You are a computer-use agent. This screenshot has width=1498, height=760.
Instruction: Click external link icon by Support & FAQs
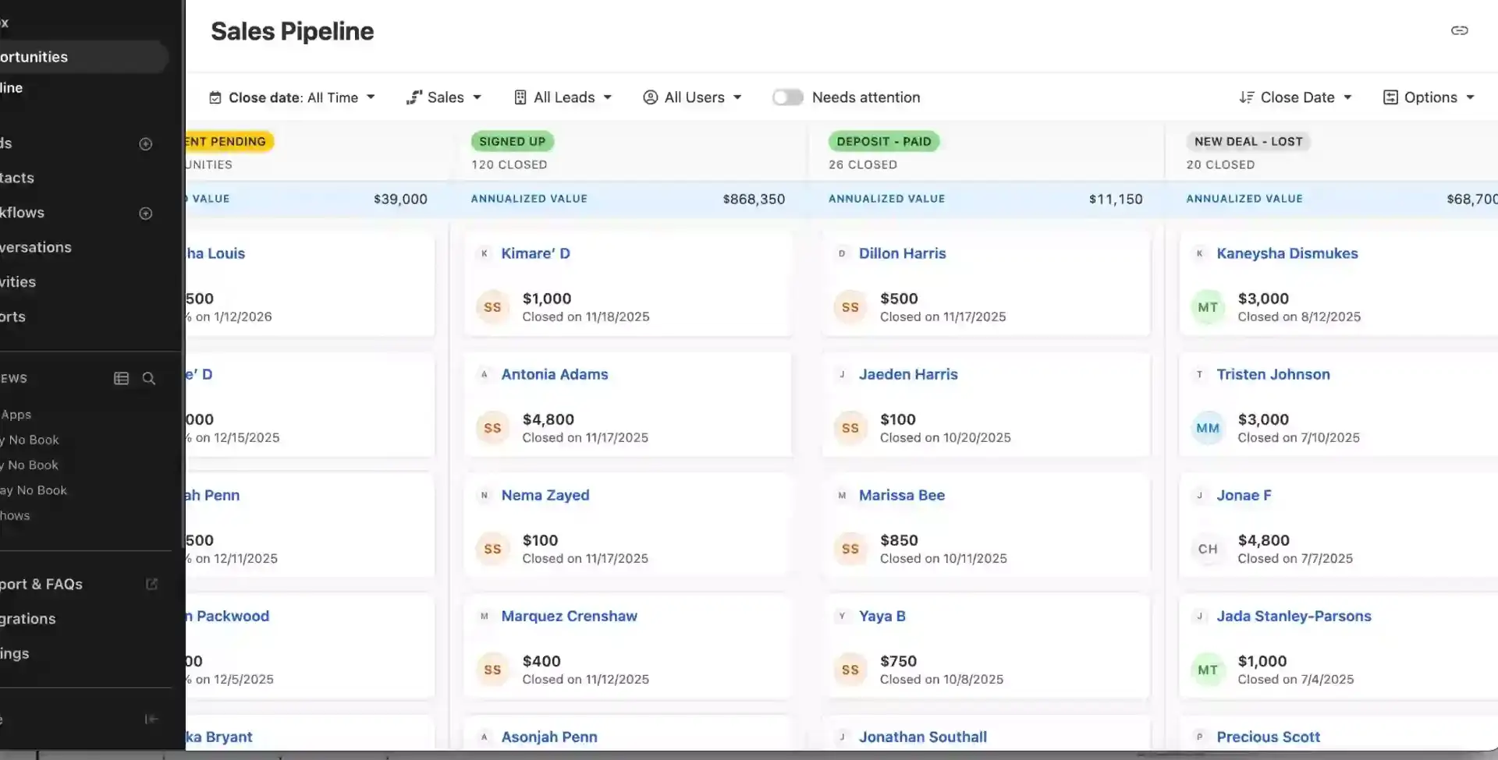[152, 584]
